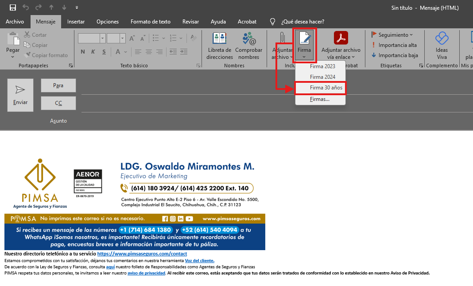This screenshot has height=286, width=473.
Task: Open Libreta de direcciones
Action: point(220,45)
